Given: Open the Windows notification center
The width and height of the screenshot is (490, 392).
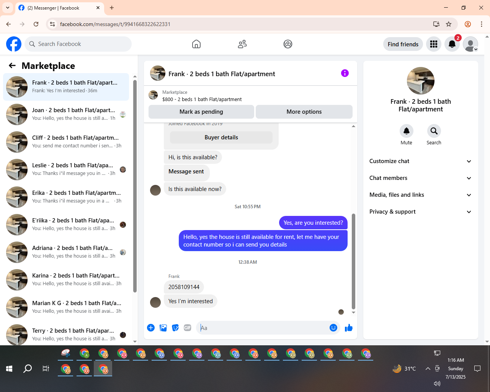Looking at the screenshot, I should (x=477, y=369).
